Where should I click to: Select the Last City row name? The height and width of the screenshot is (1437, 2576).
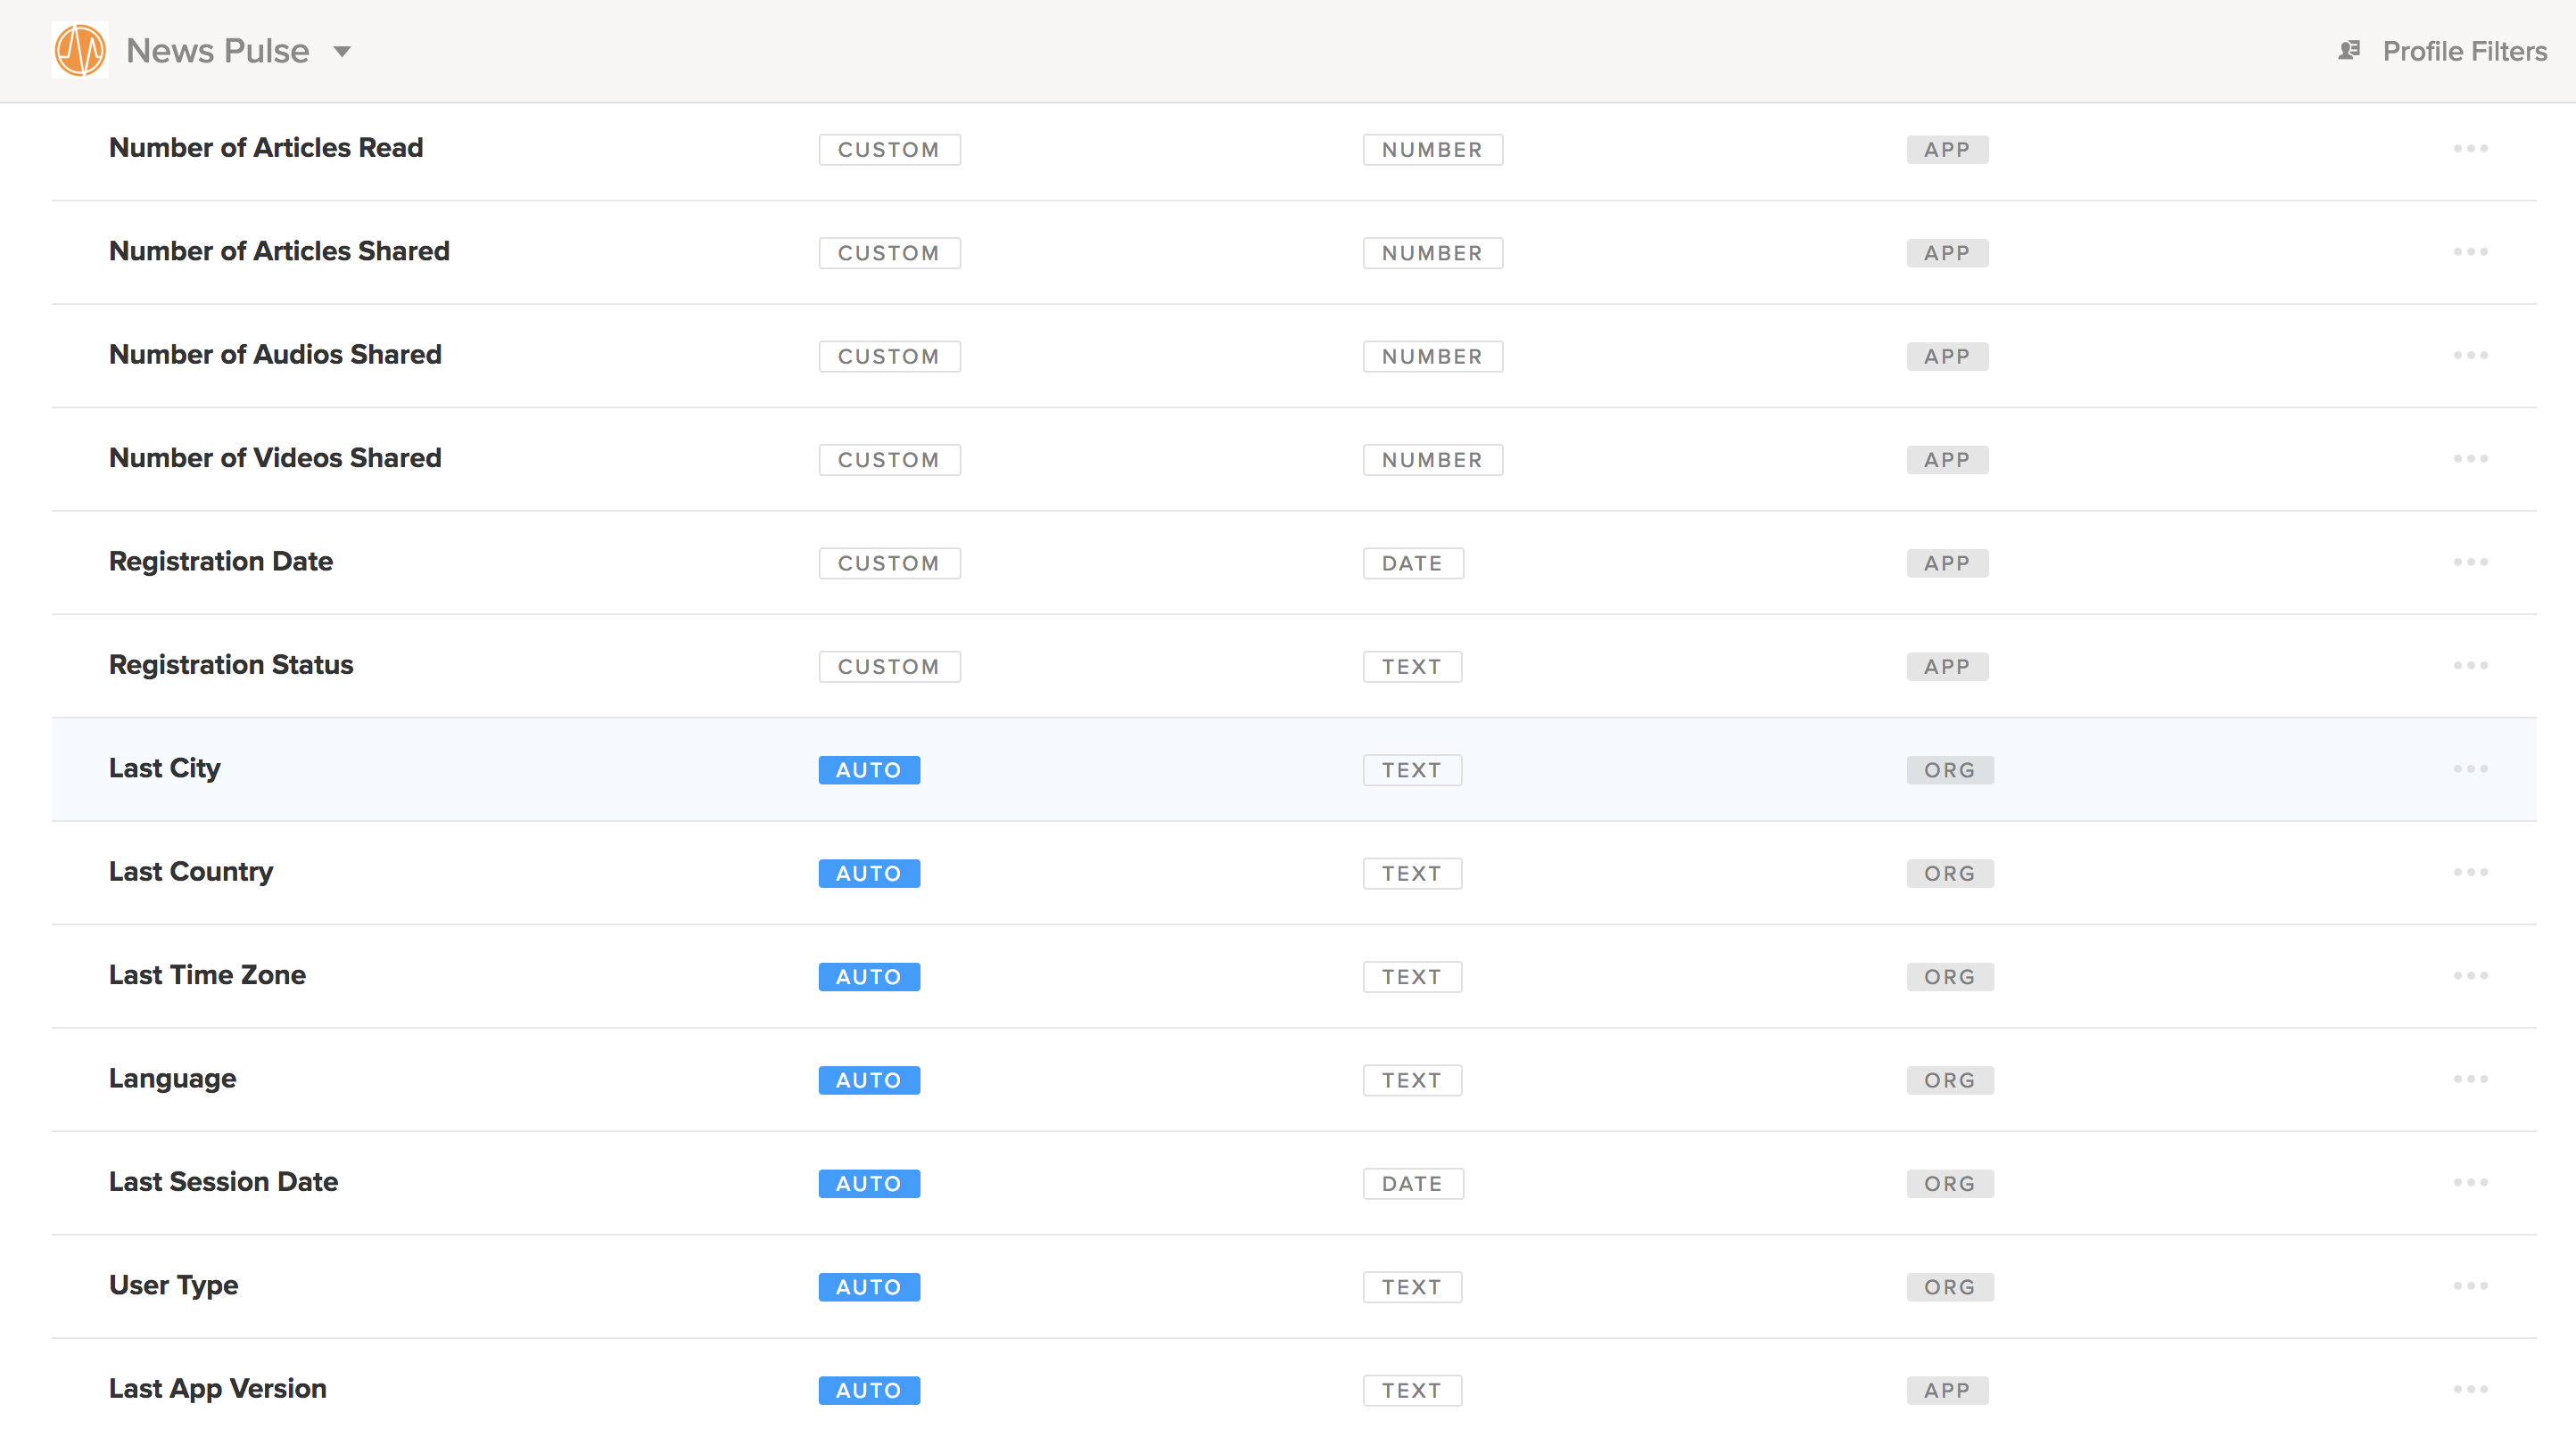pyautogui.click(x=165, y=768)
